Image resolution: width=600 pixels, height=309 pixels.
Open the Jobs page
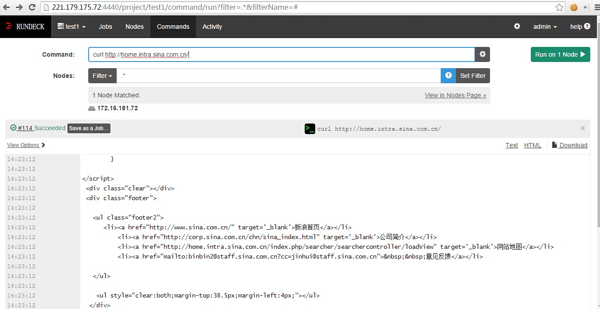[x=106, y=27]
